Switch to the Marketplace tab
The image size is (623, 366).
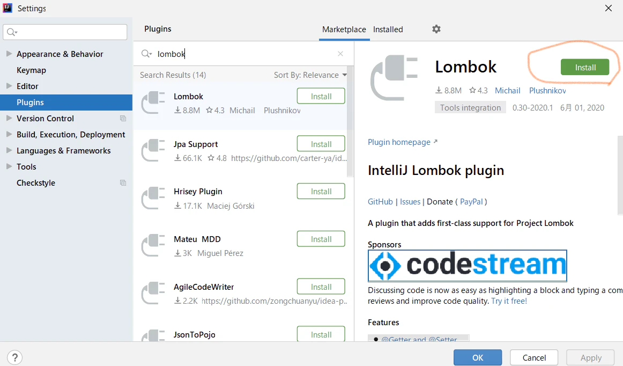(x=344, y=30)
